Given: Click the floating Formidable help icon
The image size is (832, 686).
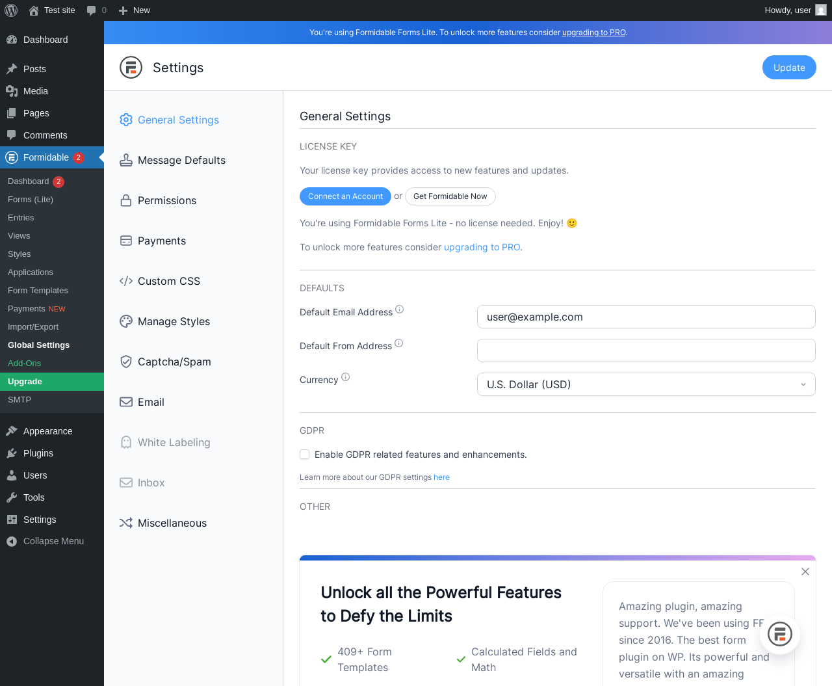Looking at the screenshot, I should coord(780,634).
